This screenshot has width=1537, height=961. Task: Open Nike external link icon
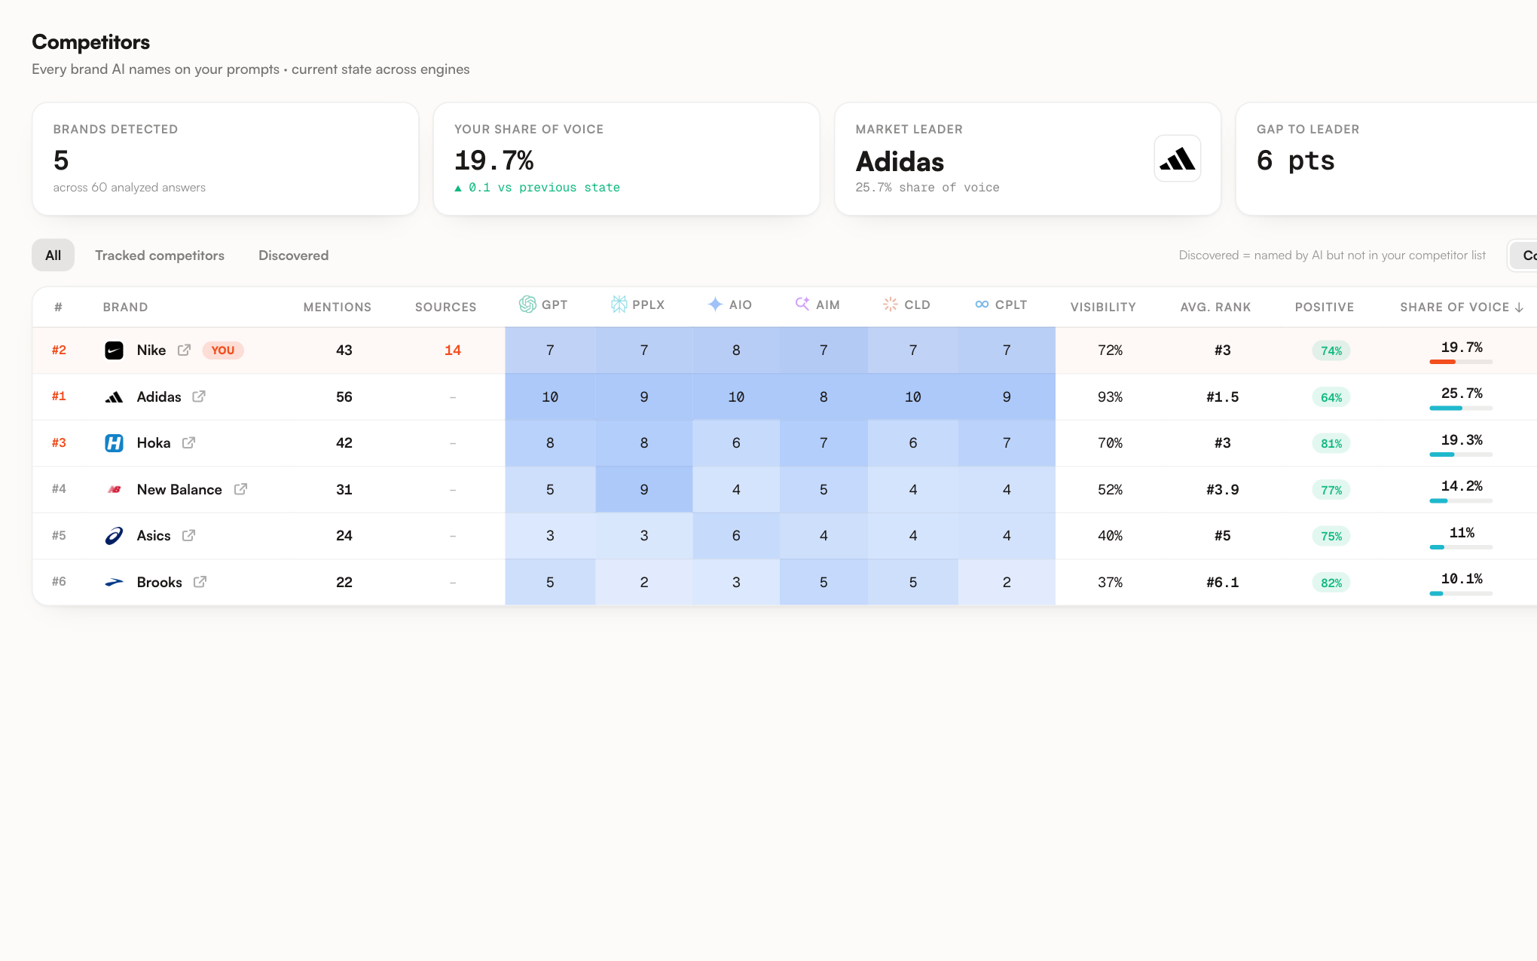tap(184, 350)
